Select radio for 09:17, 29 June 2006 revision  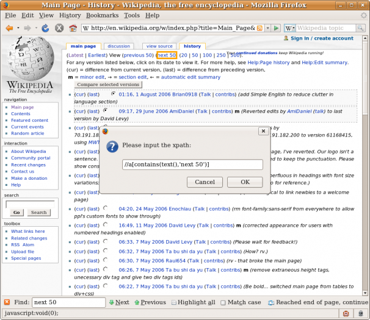click(105, 110)
